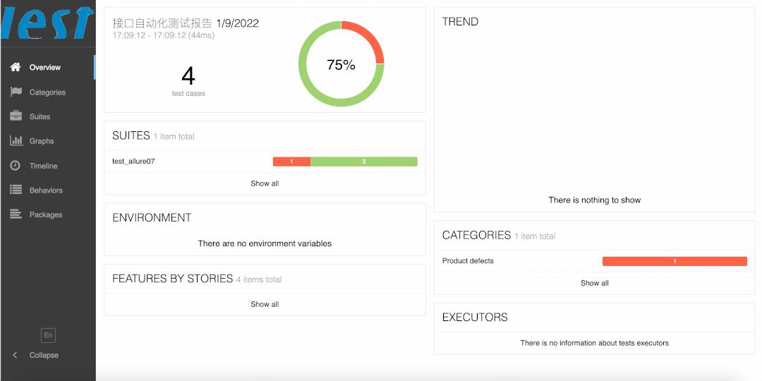Show all categories

coord(594,283)
